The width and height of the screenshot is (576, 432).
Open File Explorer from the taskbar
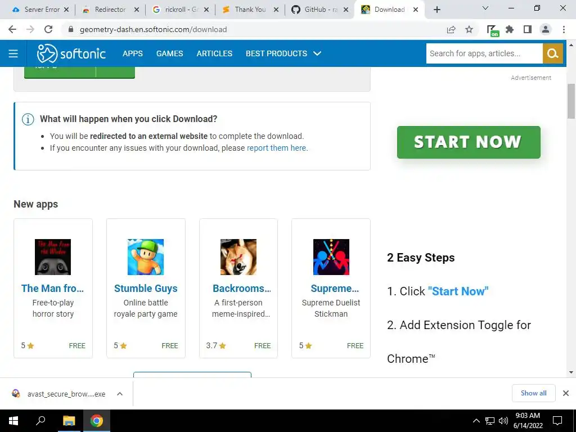[69, 421]
